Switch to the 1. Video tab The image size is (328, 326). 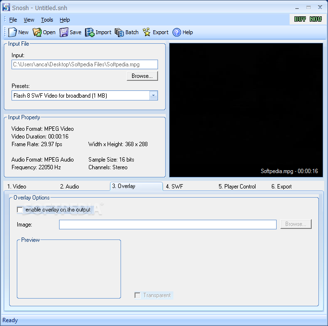(17, 187)
